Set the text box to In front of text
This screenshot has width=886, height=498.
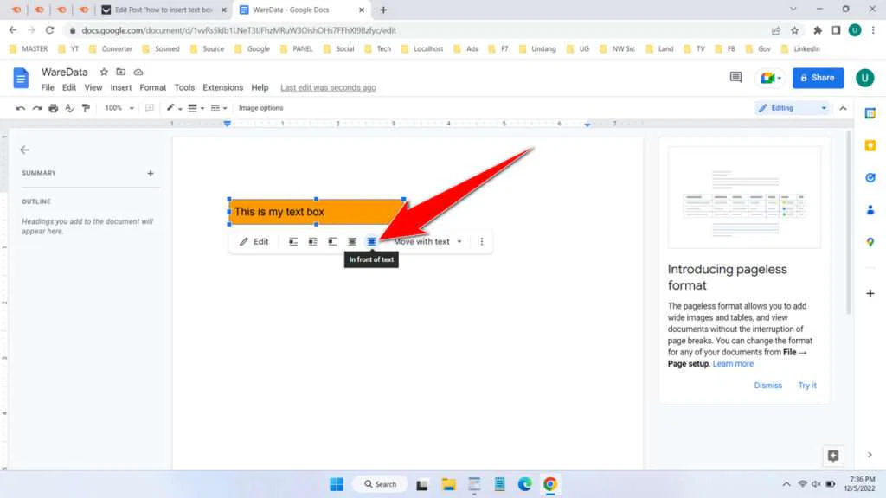(x=370, y=241)
